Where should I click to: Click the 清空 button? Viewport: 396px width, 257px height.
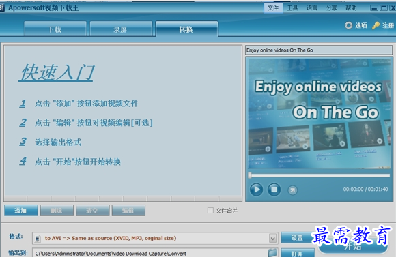click(x=92, y=211)
